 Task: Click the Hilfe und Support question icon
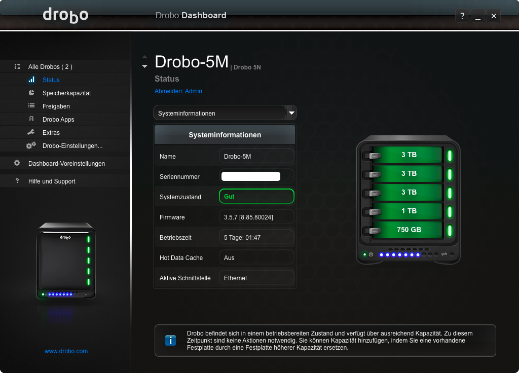click(x=17, y=181)
